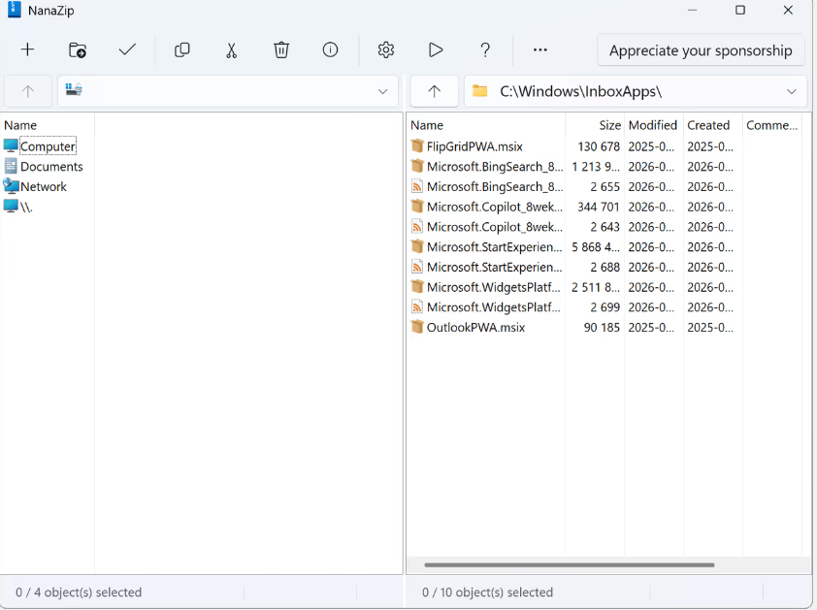
Task: Click the FlipGridPWA.msix package icon
Action: (417, 145)
